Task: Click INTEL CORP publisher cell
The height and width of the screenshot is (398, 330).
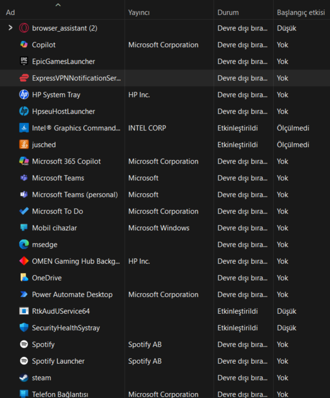Action: [147, 128]
